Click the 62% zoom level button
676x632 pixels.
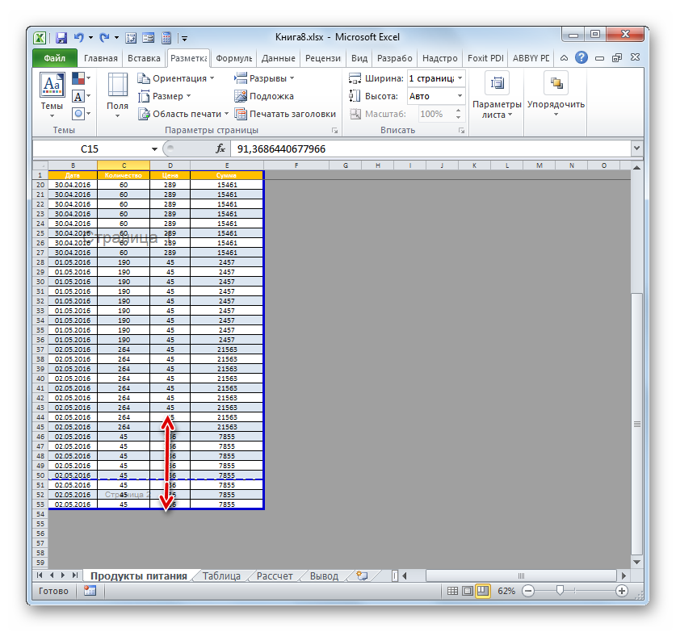tap(506, 591)
